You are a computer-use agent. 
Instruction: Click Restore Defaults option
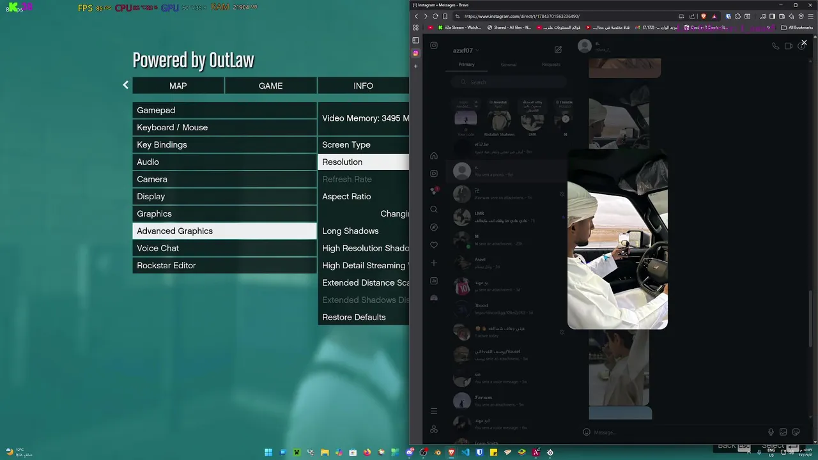pyautogui.click(x=363, y=318)
